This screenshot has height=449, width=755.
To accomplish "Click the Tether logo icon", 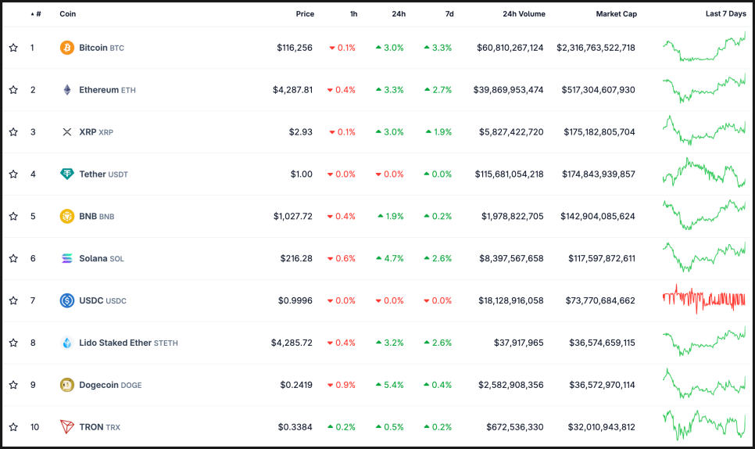I will [67, 174].
